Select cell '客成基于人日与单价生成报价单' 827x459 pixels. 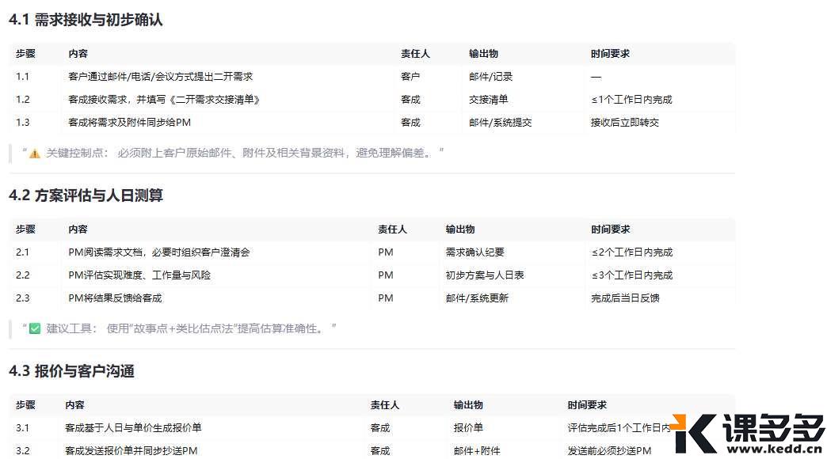pyautogui.click(x=133, y=427)
